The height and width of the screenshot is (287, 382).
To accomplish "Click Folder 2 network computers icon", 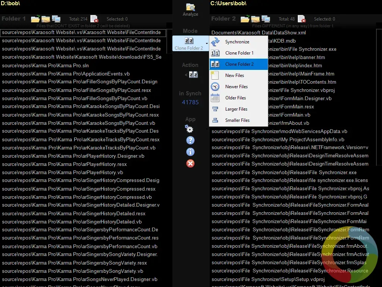I will pyautogui.click(x=266, y=19).
